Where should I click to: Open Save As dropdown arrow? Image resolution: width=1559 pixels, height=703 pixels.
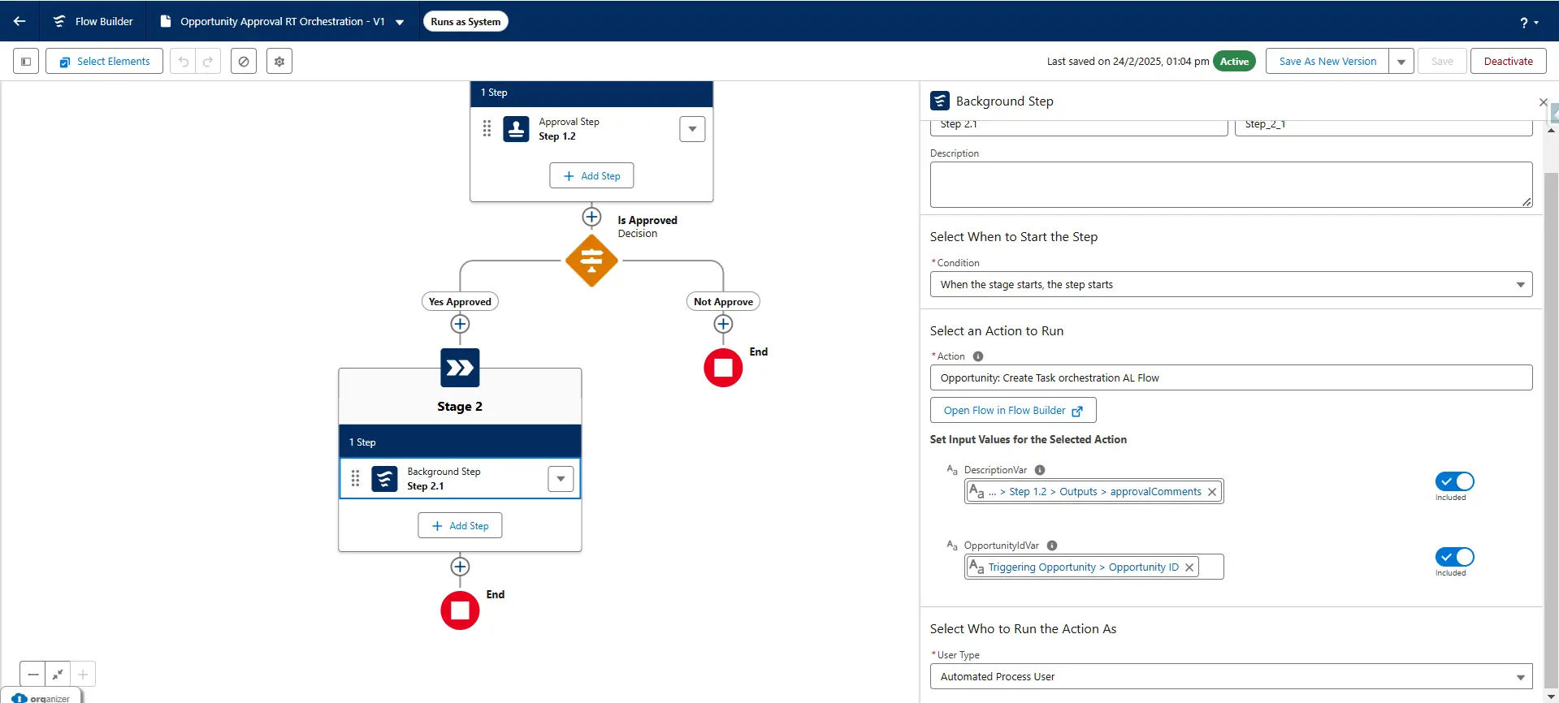click(1401, 61)
